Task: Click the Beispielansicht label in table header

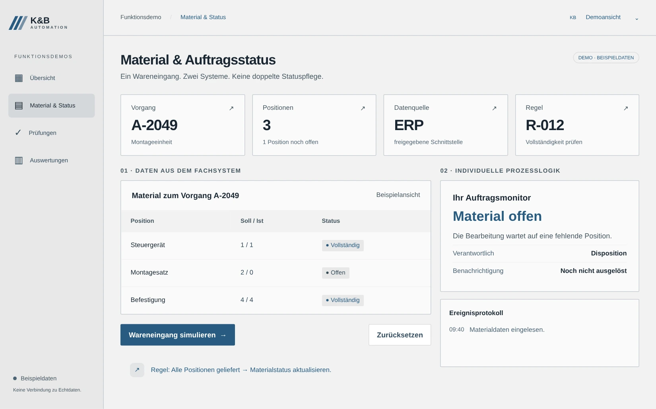Action: coord(398,195)
